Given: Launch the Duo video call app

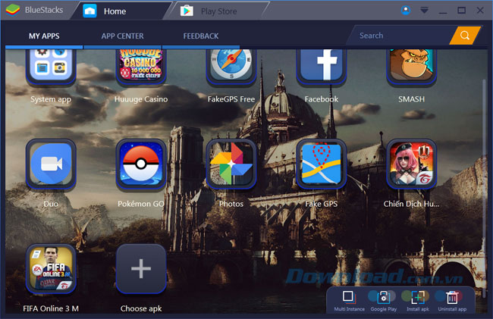Looking at the screenshot, I should [51, 164].
